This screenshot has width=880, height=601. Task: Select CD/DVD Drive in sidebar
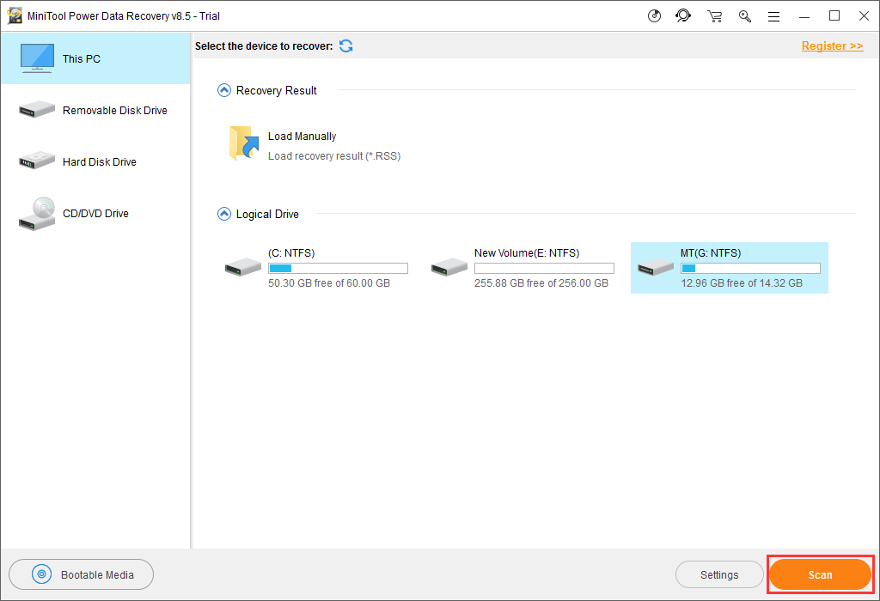click(96, 213)
